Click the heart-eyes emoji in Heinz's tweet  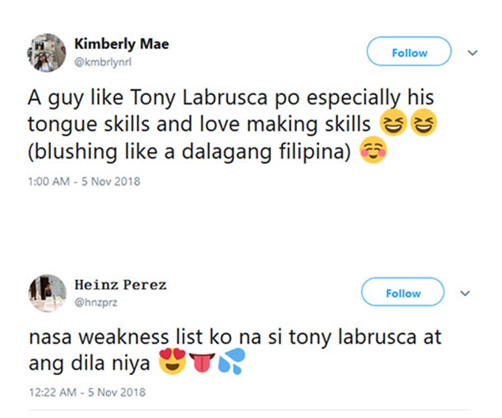pos(173,364)
